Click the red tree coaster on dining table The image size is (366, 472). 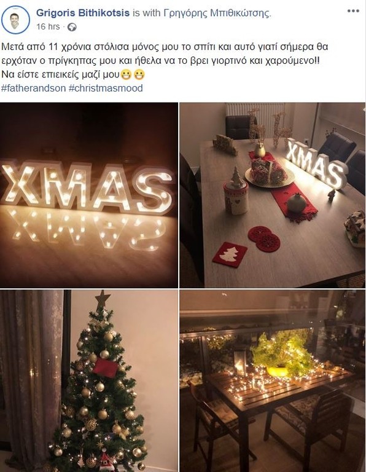click(x=230, y=254)
